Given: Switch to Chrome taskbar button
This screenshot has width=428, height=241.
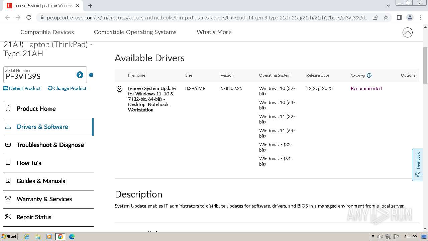Looking at the screenshot, I should [61, 237].
